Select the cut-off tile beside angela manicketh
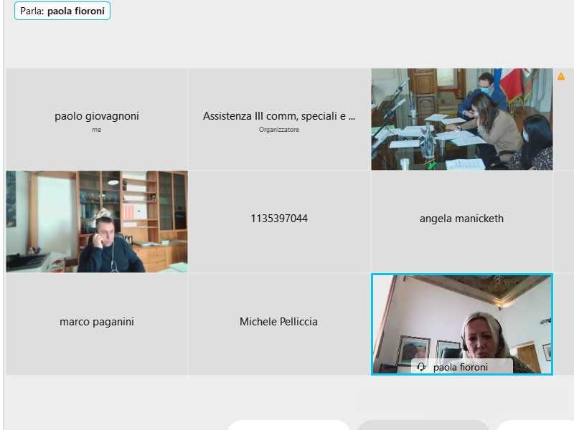Image resolution: width=574 pixels, height=430 pixels. [564, 221]
